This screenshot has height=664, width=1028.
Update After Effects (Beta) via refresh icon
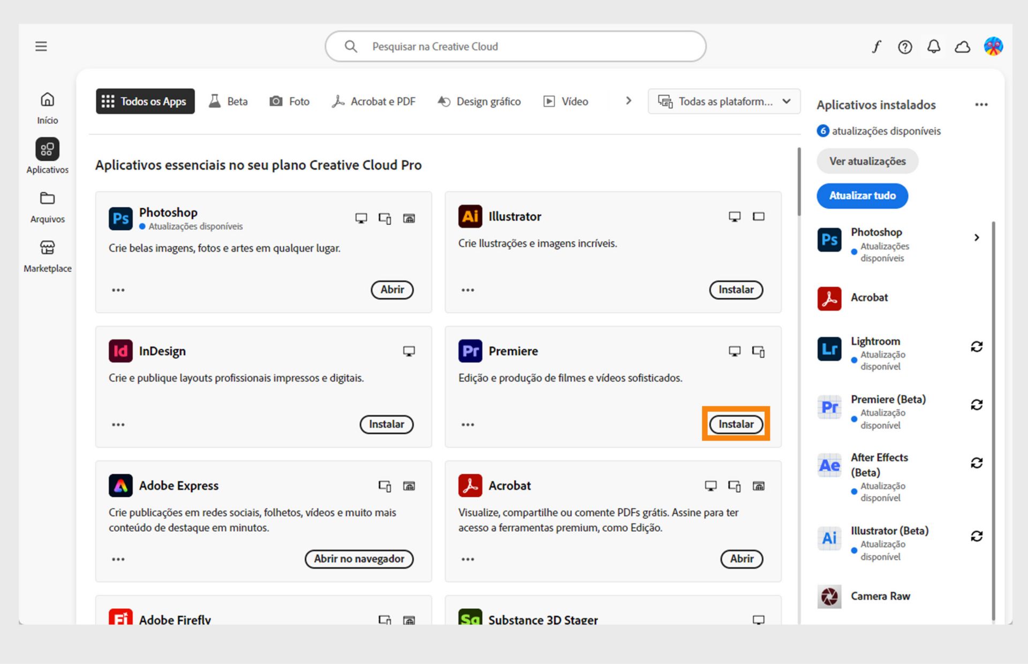pyautogui.click(x=977, y=463)
